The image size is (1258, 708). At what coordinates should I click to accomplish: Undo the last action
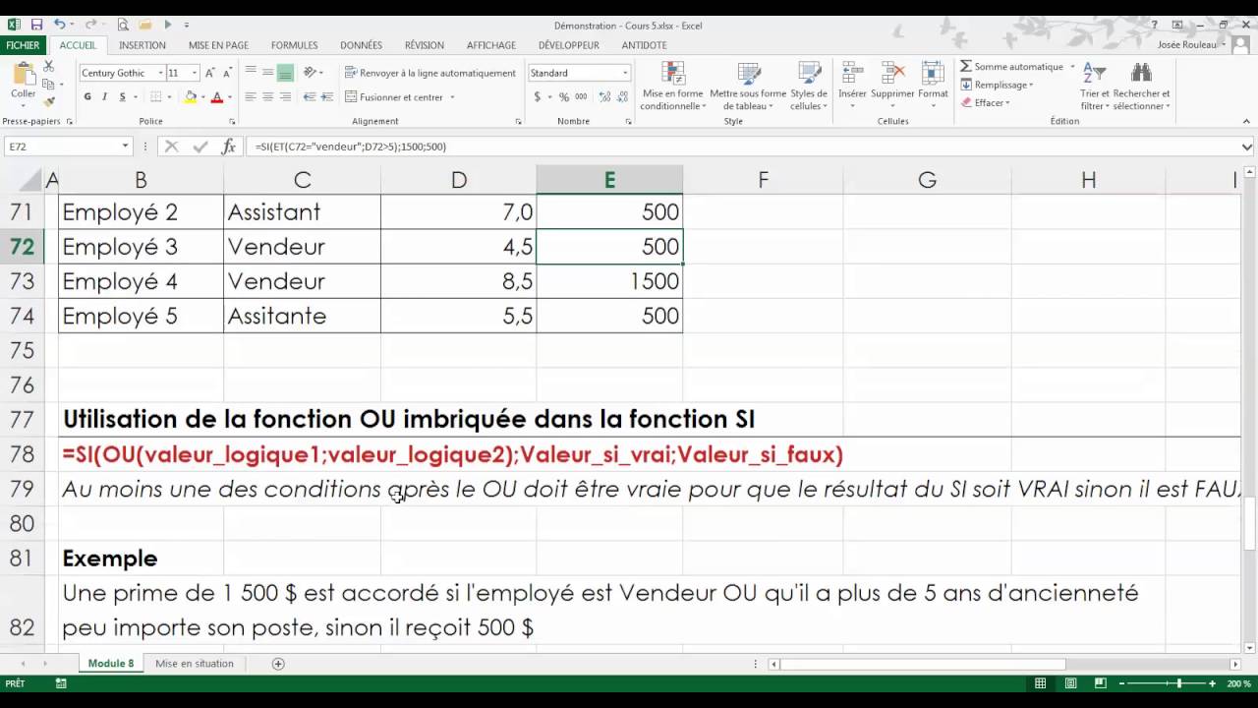click(x=60, y=25)
